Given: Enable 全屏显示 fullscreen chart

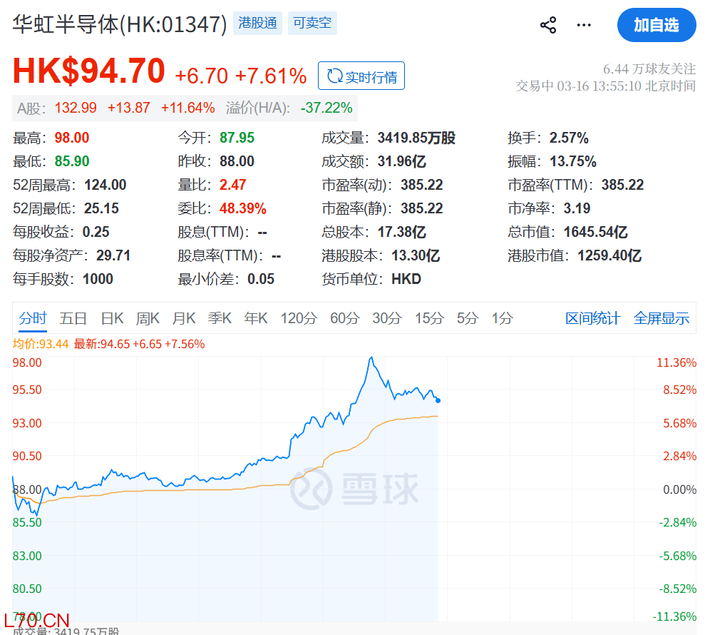Looking at the screenshot, I should pos(661,318).
